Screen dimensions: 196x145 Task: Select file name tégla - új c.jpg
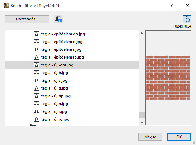54,80
